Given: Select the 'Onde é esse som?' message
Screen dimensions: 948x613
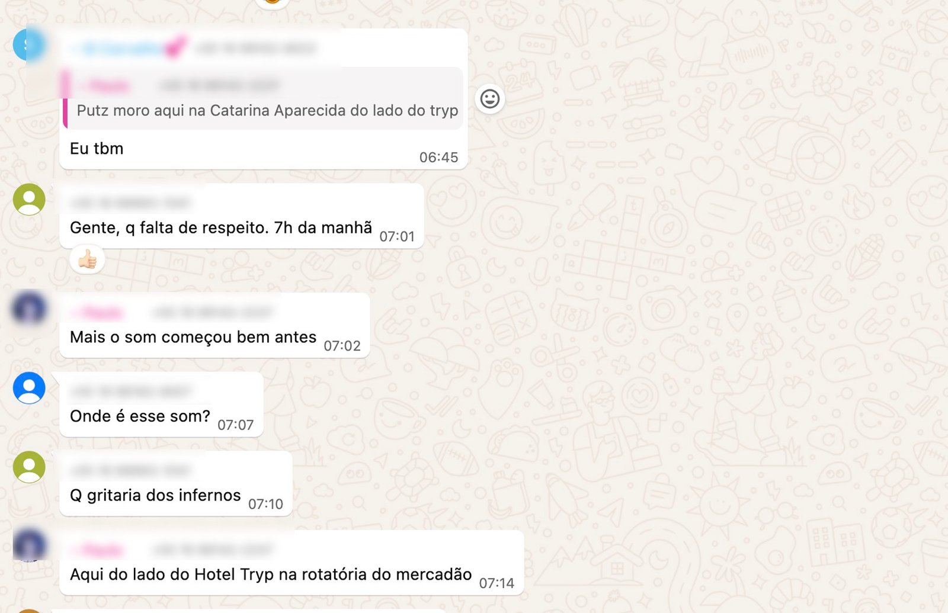Looking at the screenshot, I should click(161, 405).
